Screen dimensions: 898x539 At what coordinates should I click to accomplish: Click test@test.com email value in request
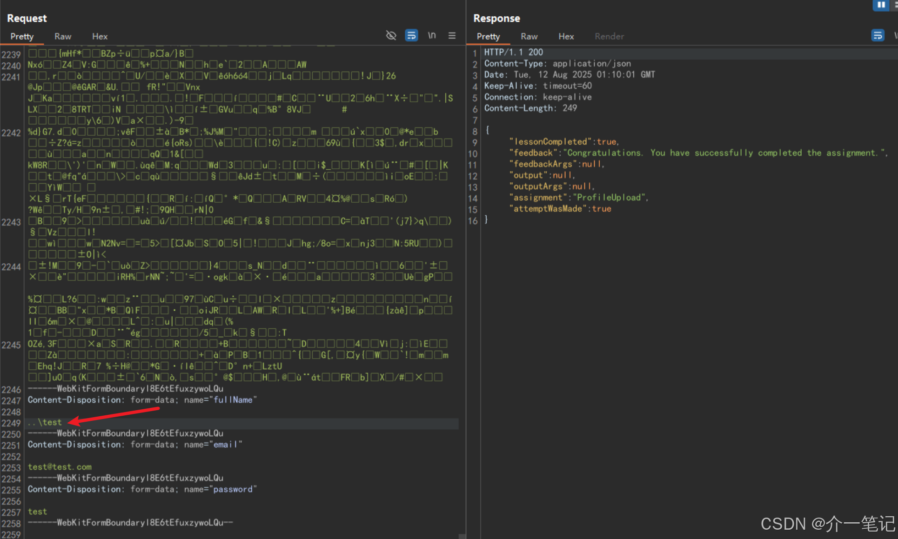(x=60, y=467)
